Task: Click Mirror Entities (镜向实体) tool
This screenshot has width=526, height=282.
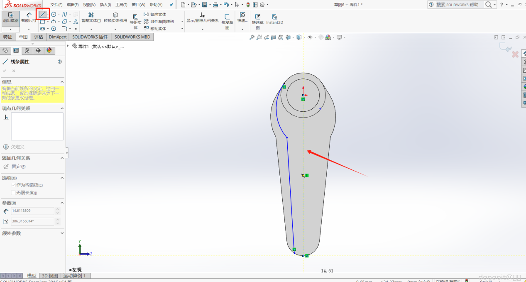Action: [154, 15]
